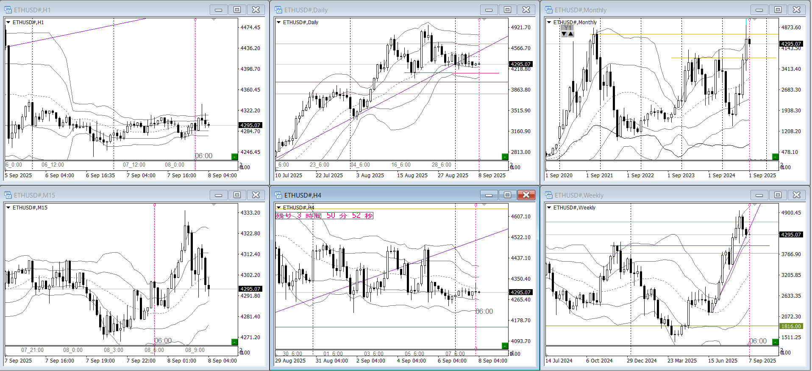Click the ETHUSD#,Daily chart window icon

point(278,10)
